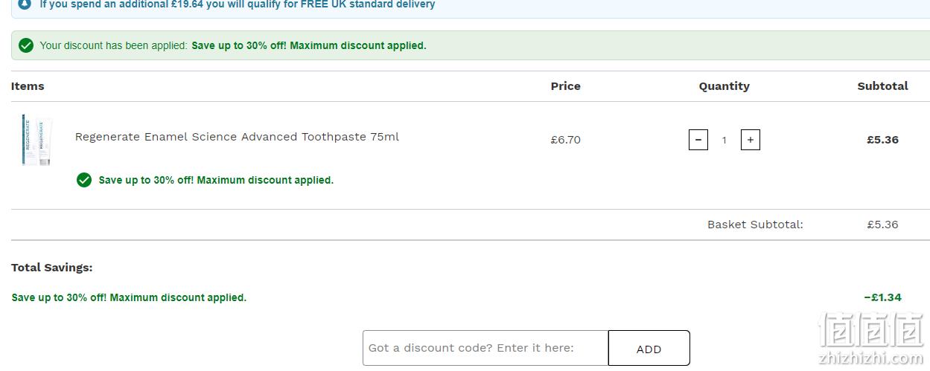Open the Regenerate toothpaste product thumbnail

(x=36, y=141)
